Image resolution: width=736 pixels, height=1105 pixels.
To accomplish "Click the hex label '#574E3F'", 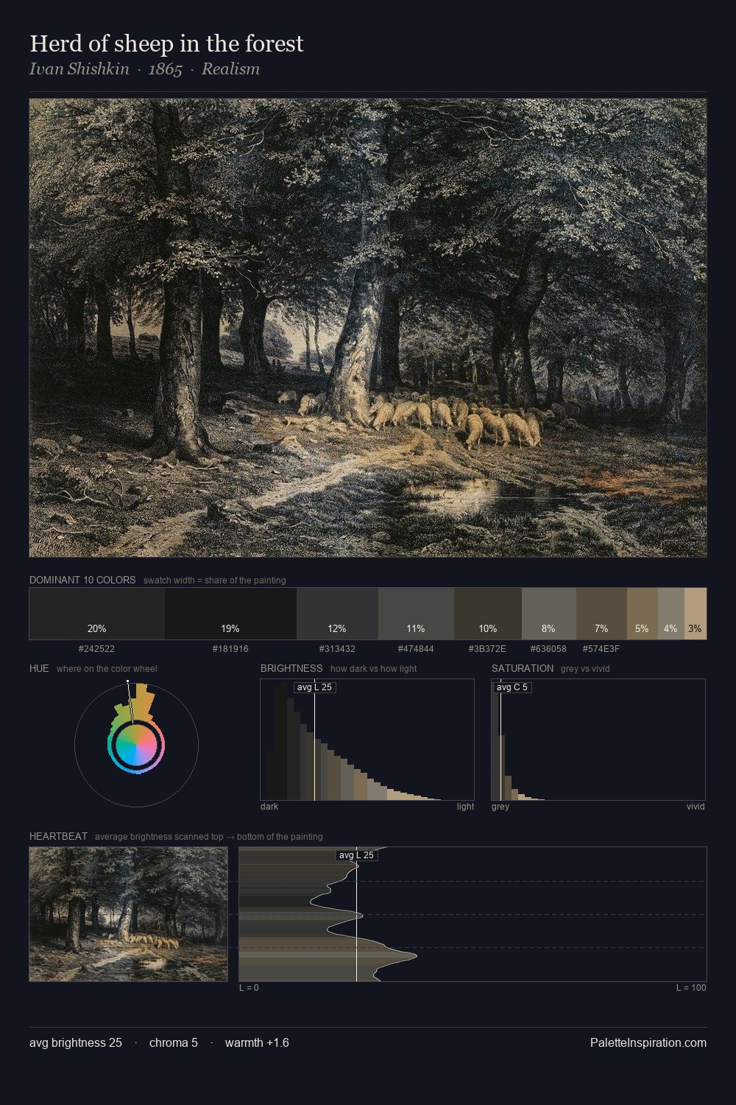I will pos(601,649).
